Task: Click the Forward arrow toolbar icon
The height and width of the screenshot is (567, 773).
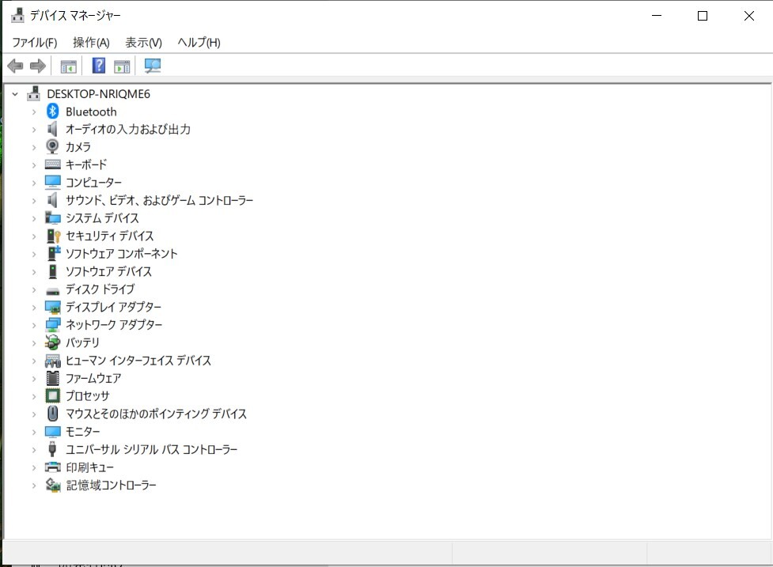Action: point(38,66)
